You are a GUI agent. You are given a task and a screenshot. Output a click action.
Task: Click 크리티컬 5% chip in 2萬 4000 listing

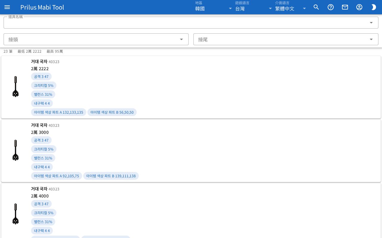tap(44, 213)
